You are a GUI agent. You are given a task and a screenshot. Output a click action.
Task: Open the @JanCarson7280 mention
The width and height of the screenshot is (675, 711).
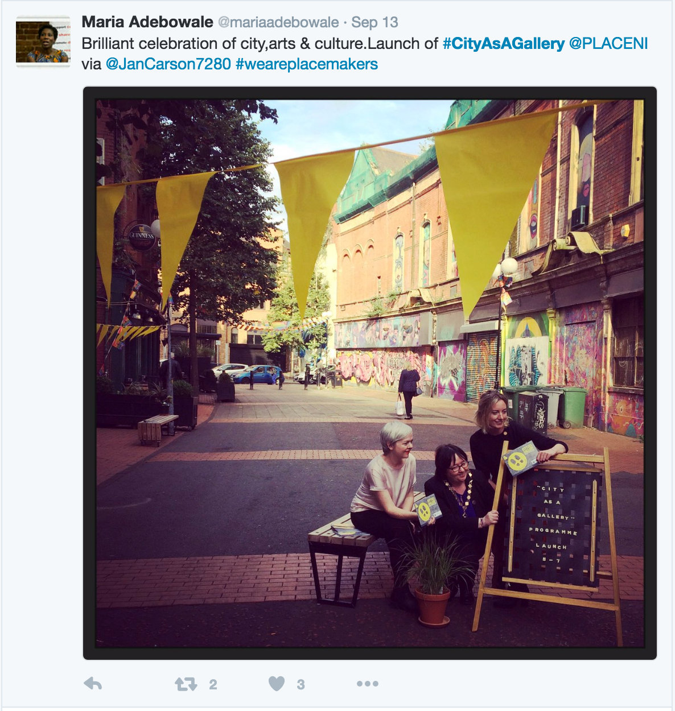click(x=168, y=64)
